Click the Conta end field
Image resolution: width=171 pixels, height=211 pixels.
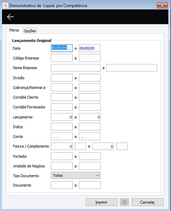point(90,136)
